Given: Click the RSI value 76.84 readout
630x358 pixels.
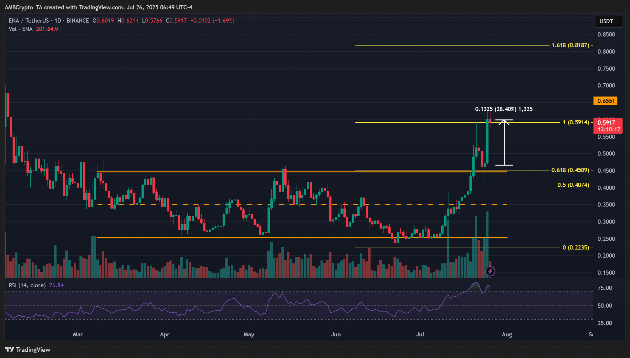Looking at the screenshot, I should (57, 285).
